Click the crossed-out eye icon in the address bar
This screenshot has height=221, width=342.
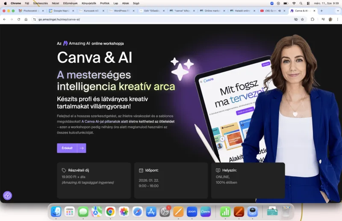click(296, 19)
